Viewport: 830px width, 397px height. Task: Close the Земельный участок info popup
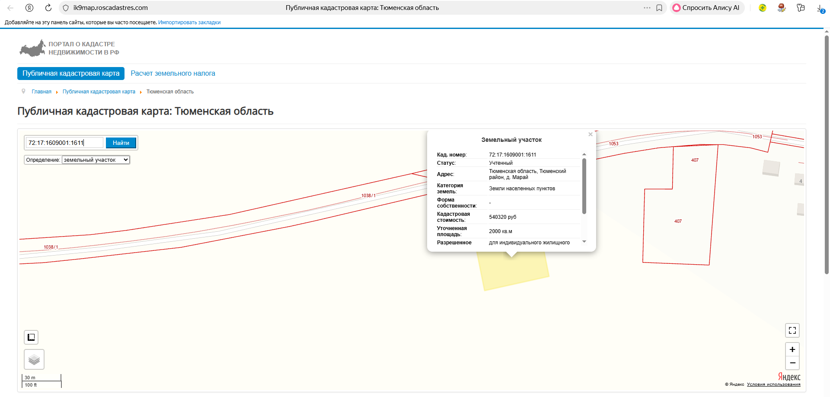tap(590, 134)
